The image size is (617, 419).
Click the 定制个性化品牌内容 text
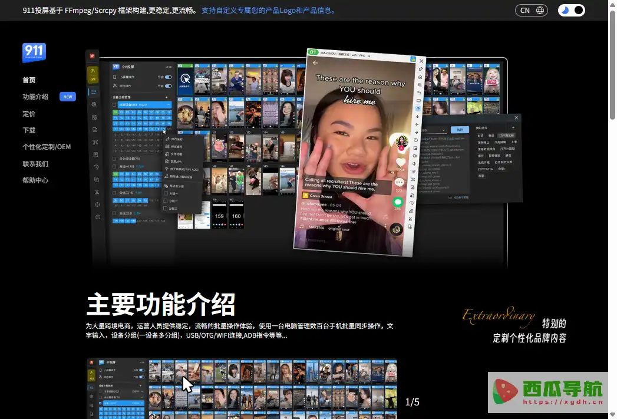tap(530, 338)
